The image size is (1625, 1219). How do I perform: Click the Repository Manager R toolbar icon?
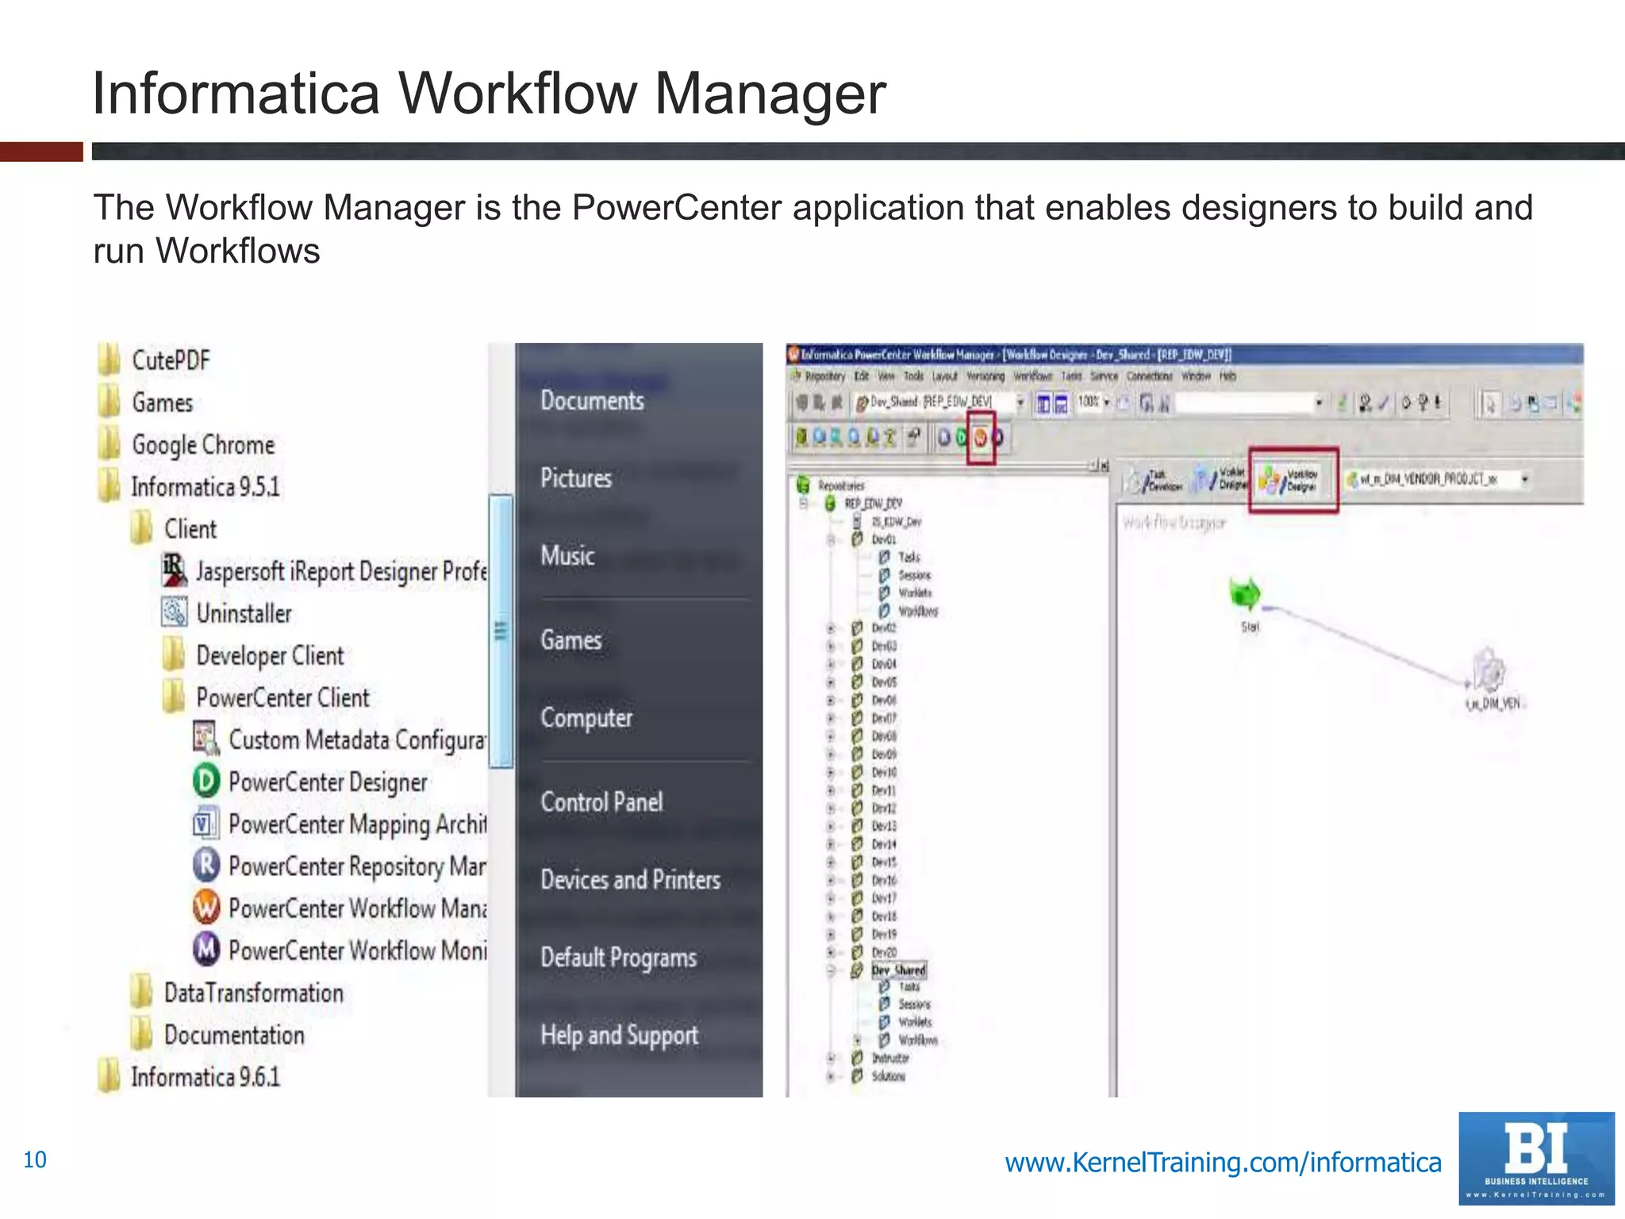pyautogui.click(x=944, y=437)
